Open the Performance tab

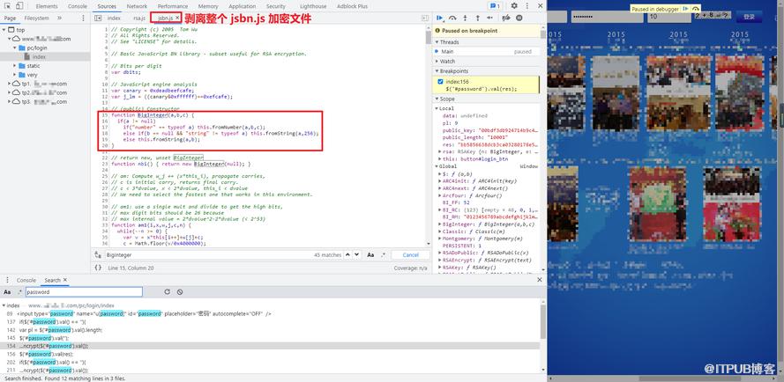click(173, 6)
